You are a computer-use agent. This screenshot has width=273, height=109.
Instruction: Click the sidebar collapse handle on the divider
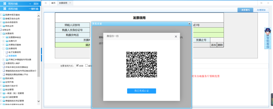[41, 54]
